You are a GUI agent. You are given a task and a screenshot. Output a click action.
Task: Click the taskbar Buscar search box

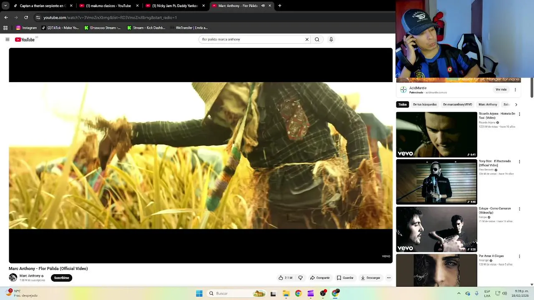coord(237,293)
